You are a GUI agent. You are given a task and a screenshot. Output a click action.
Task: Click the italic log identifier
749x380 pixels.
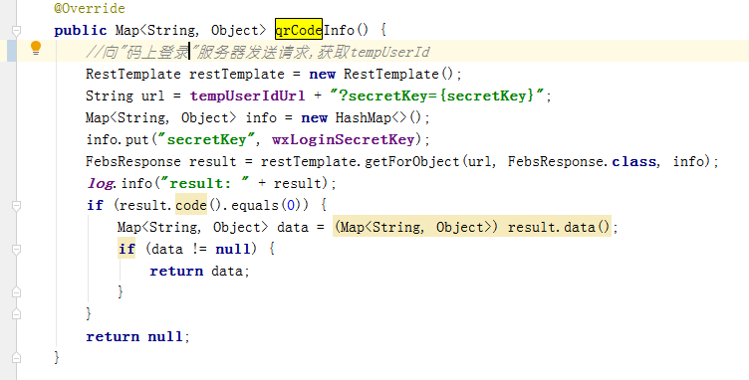101,184
